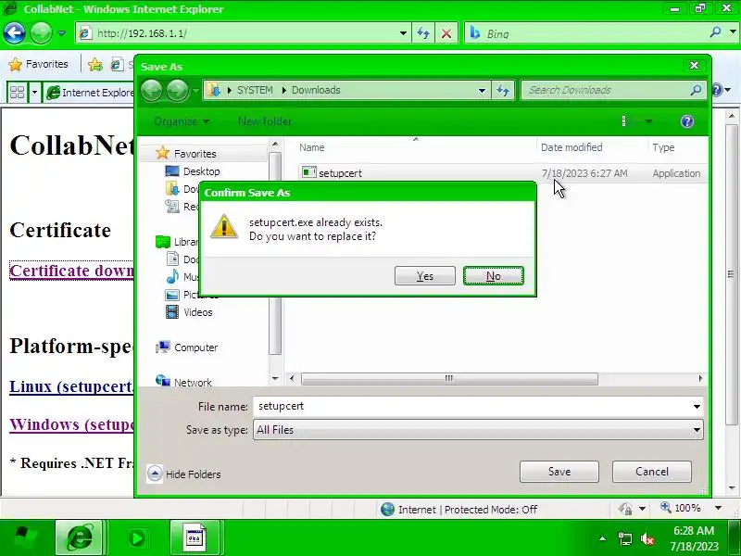Select Favorites in the navigation pane
Viewport: 741px width, 556px height.
[195, 154]
